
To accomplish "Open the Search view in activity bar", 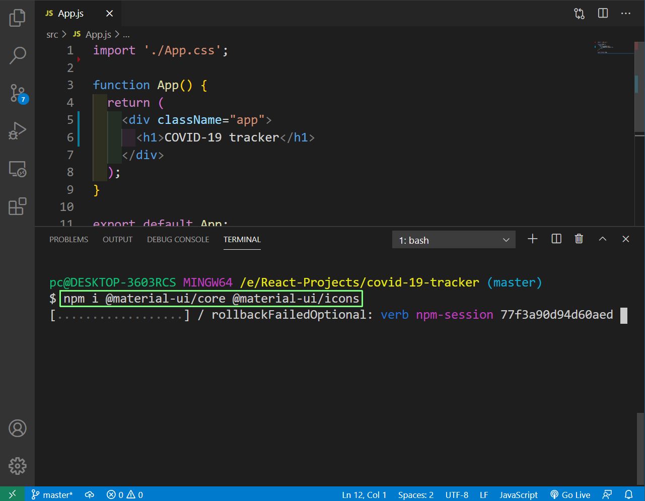I will [x=17, y=55].
